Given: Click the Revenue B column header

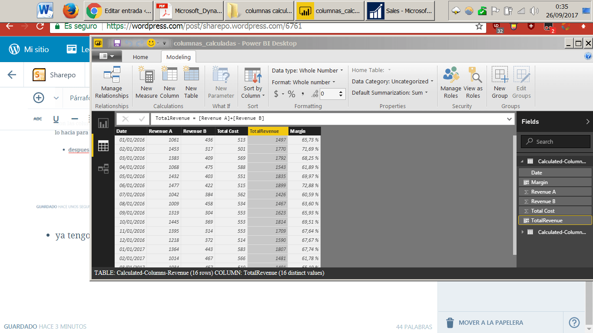Looking at the screenshot, I should tap(199, 131).
